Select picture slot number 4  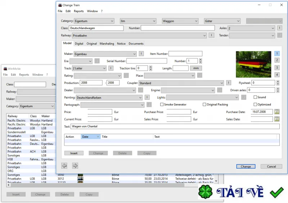coord(277,75)
